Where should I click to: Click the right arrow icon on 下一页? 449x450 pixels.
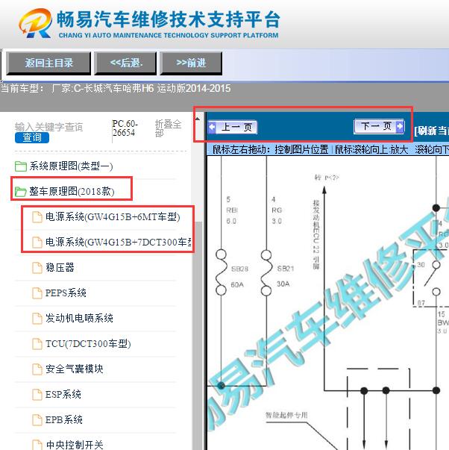400,126
